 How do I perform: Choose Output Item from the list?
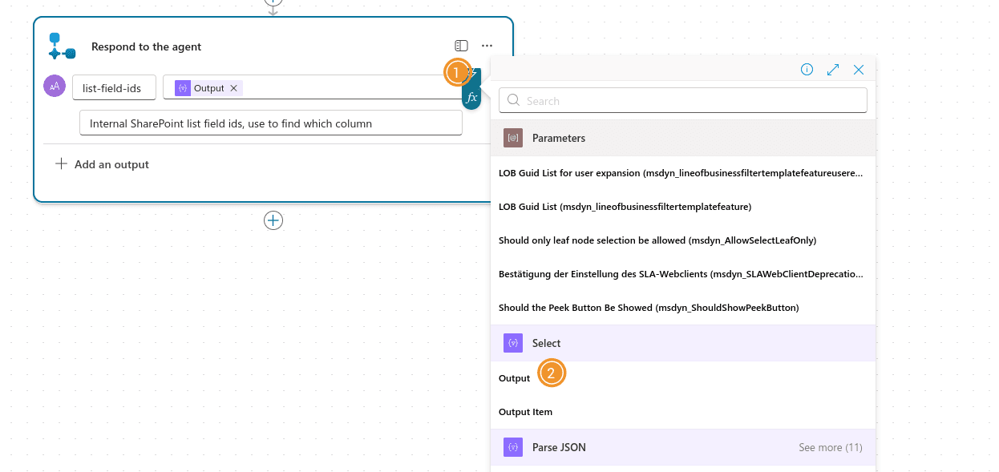point(525,412)
